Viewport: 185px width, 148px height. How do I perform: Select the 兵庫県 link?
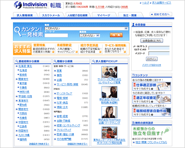point(23,118)
